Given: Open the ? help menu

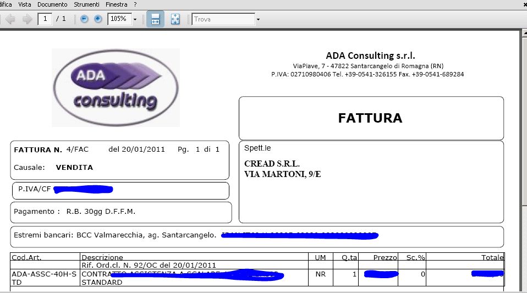Looking at the screenshot, I should (x=135, y=5).
